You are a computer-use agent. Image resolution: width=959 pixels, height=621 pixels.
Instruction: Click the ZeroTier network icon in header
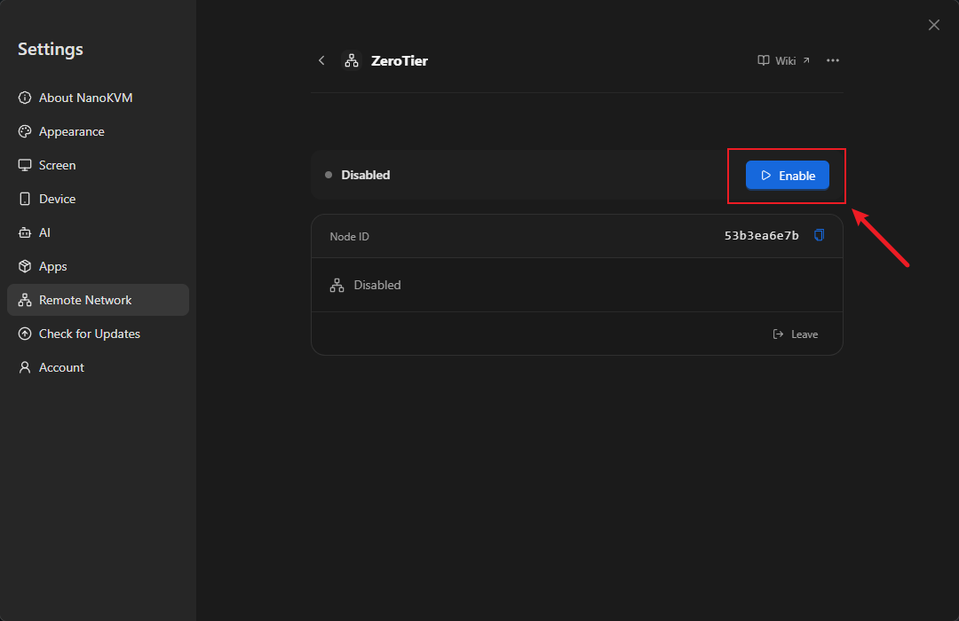pos(352,60)
